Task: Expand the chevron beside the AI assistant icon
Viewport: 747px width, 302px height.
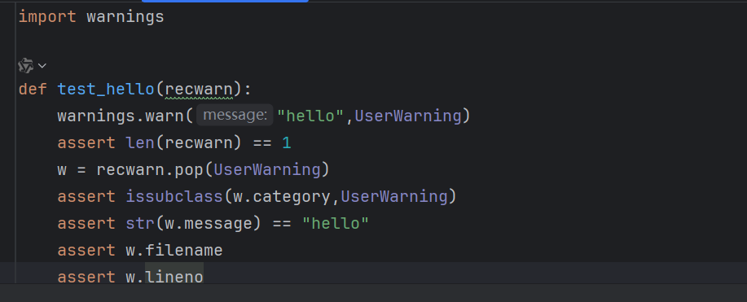Action: pos(42,66)
